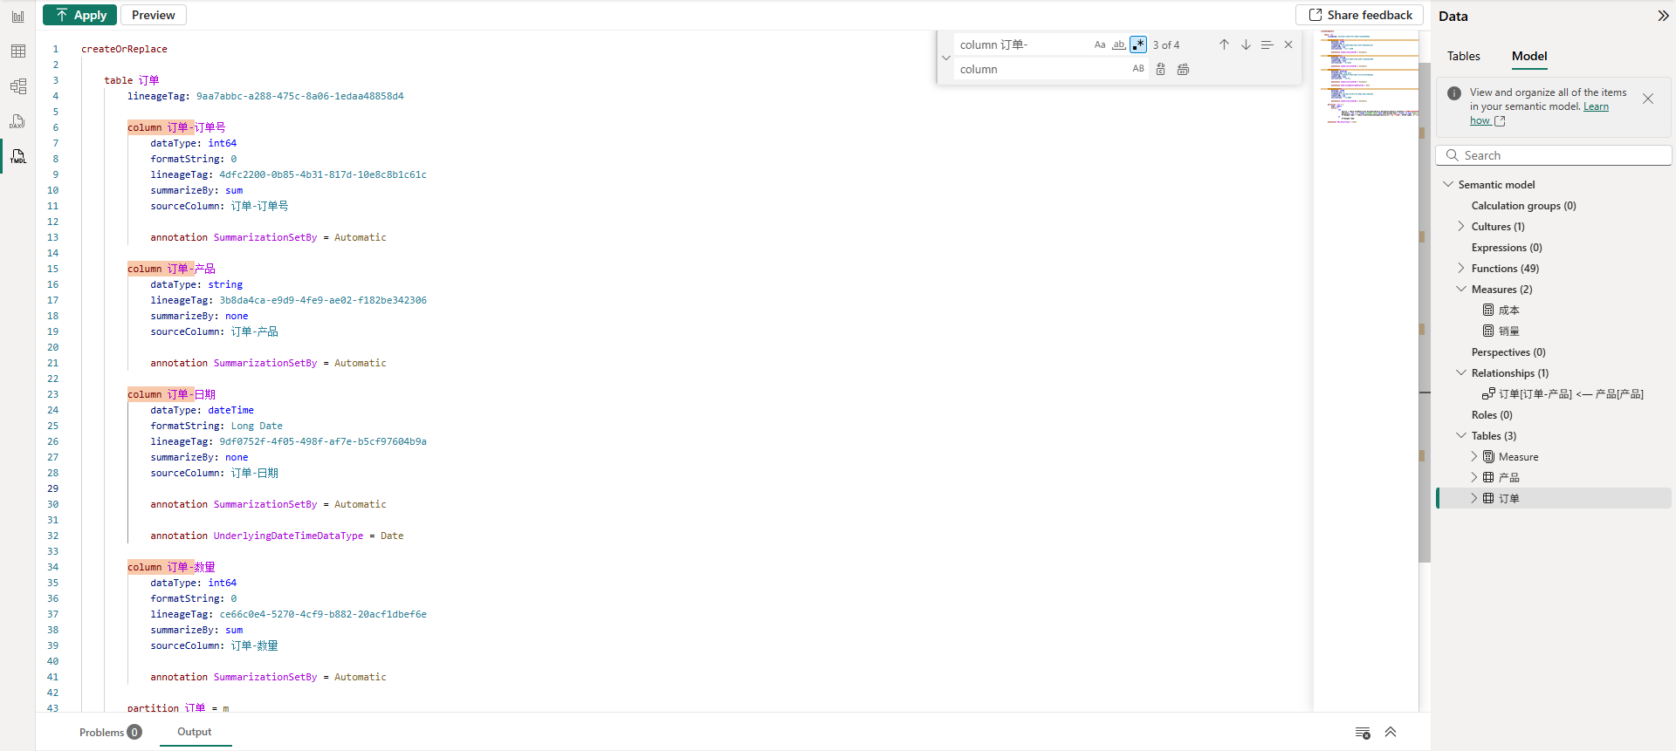Toggle Preserve Case in replace field
This screenshot has height=751, width=1676.
(1138, 69)
